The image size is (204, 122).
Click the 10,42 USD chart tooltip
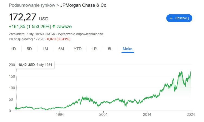click(x=35, y=65)
